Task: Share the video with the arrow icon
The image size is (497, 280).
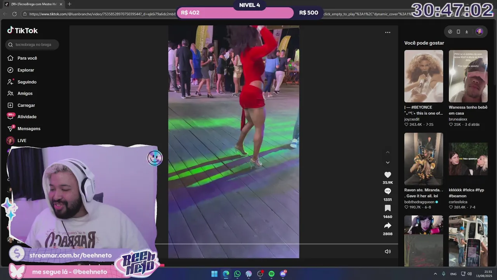Action: coord(388,226)
